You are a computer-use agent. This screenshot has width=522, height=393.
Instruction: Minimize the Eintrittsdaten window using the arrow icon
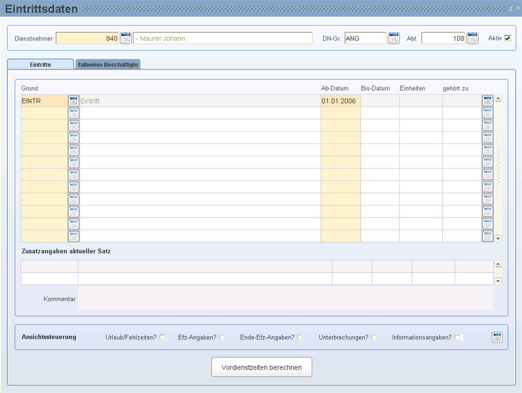coord(511,8)
